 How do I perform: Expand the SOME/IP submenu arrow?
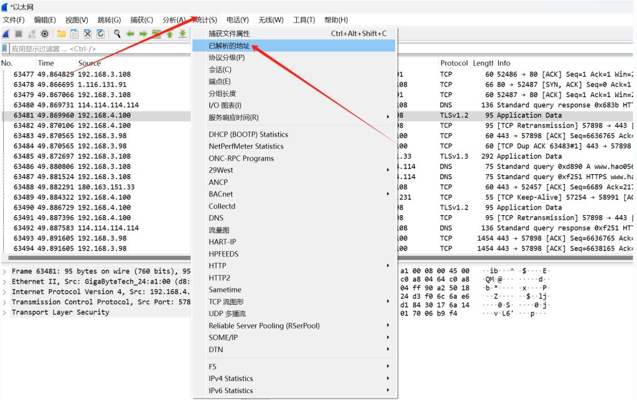click(388, 337)
